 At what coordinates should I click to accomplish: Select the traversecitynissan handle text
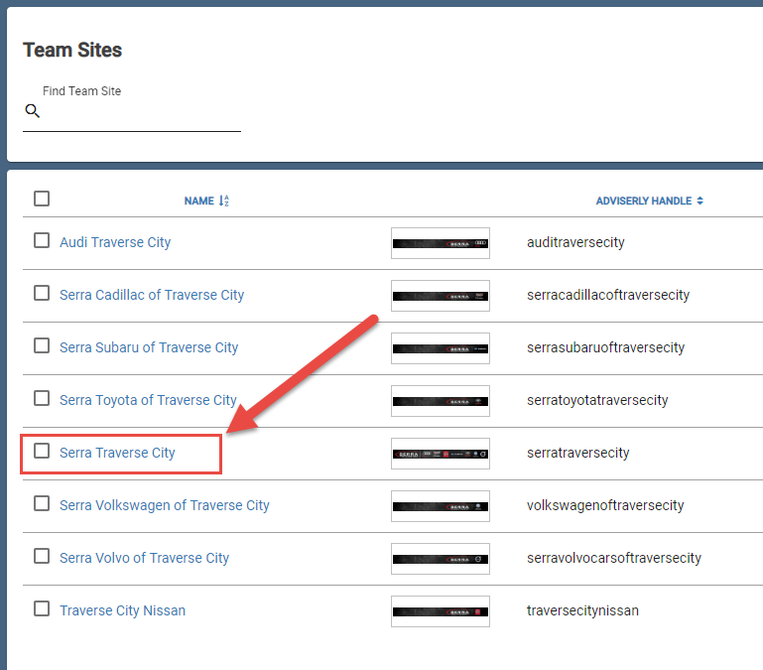(583, 610)
